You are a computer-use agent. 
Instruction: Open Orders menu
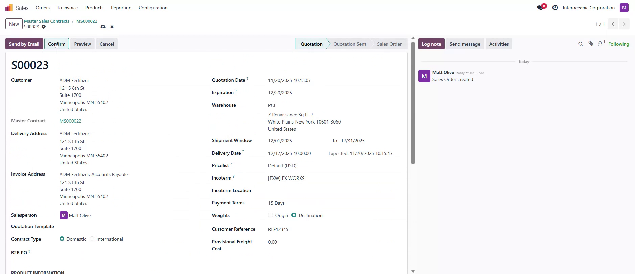click(43, 8)
